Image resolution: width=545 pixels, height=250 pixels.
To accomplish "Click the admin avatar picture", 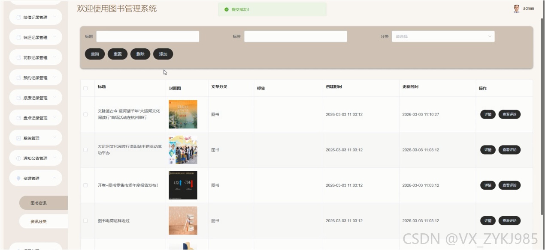I will 517,9.
